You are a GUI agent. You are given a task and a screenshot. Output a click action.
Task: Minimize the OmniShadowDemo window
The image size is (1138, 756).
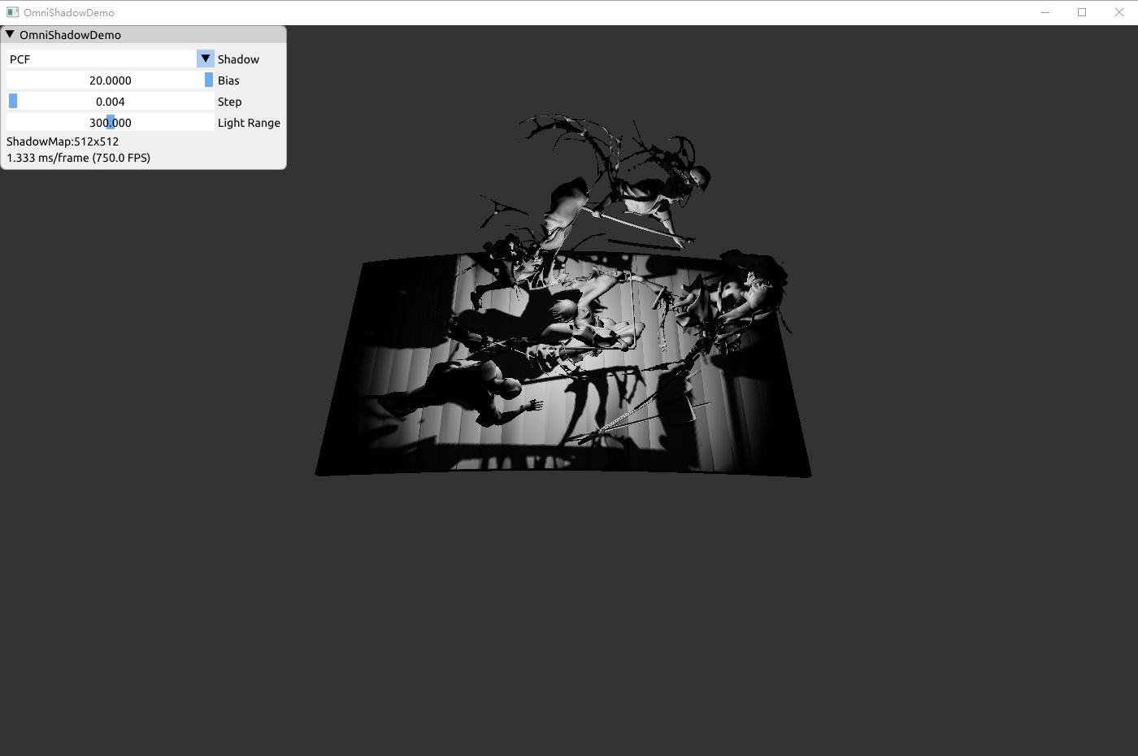[x=1045, y=12]
